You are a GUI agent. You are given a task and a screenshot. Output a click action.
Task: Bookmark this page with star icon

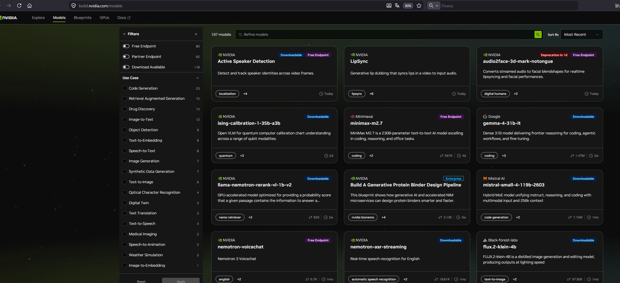click(419, 6)
